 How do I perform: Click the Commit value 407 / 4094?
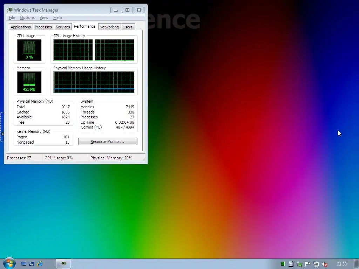coord(125,127)
